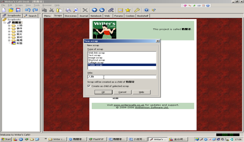This screenshot has height=142, width=244.
Task: Click the blue Help question mark icon
Action: 146,10
